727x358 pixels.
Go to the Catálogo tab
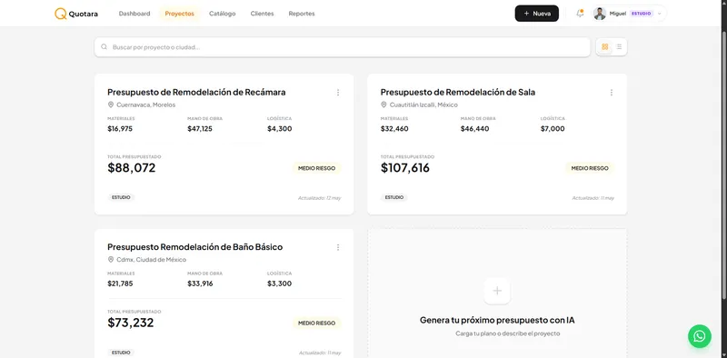pos(222,14)
